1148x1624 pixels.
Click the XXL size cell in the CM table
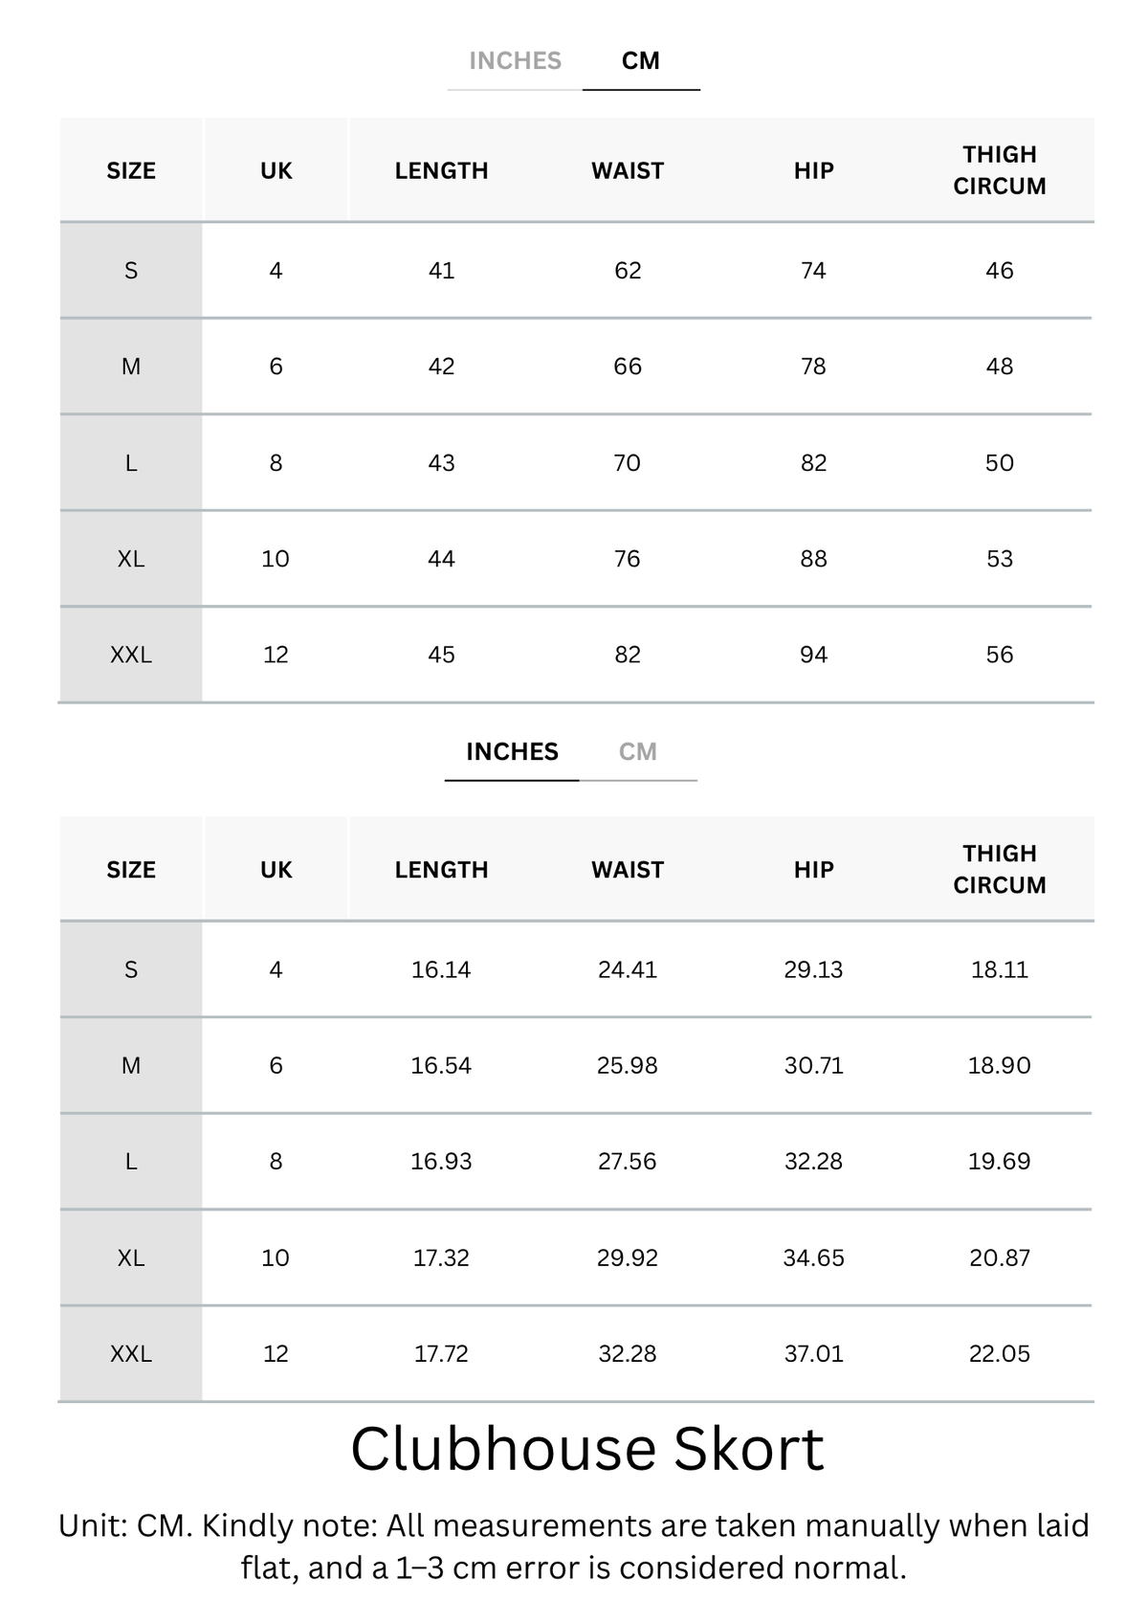[131, 656]
